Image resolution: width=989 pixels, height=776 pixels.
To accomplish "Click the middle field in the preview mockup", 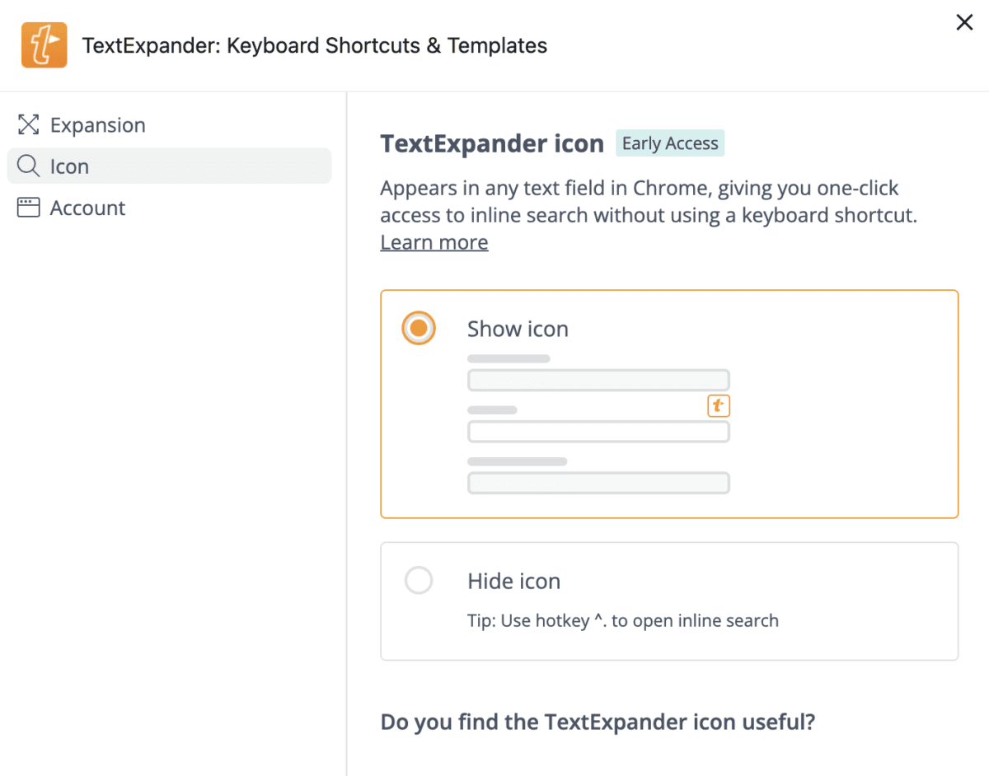I will tap(598, 432).
